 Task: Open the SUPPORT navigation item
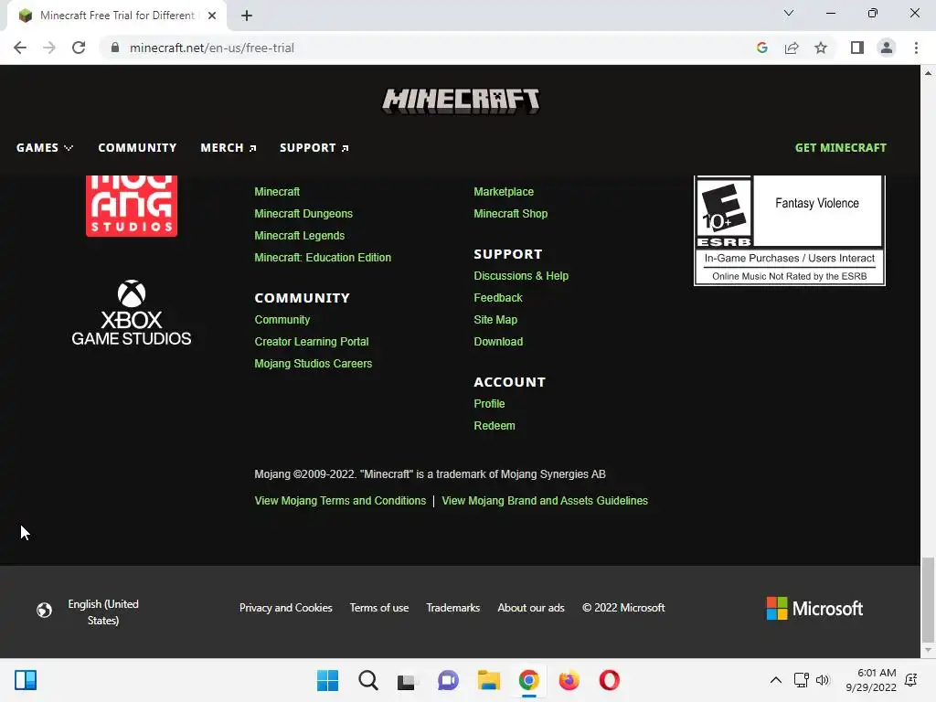tap(314, 147)
